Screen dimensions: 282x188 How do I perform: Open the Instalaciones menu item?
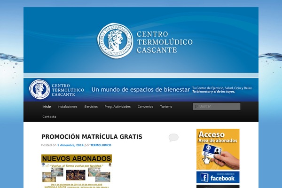pos(67,107)
